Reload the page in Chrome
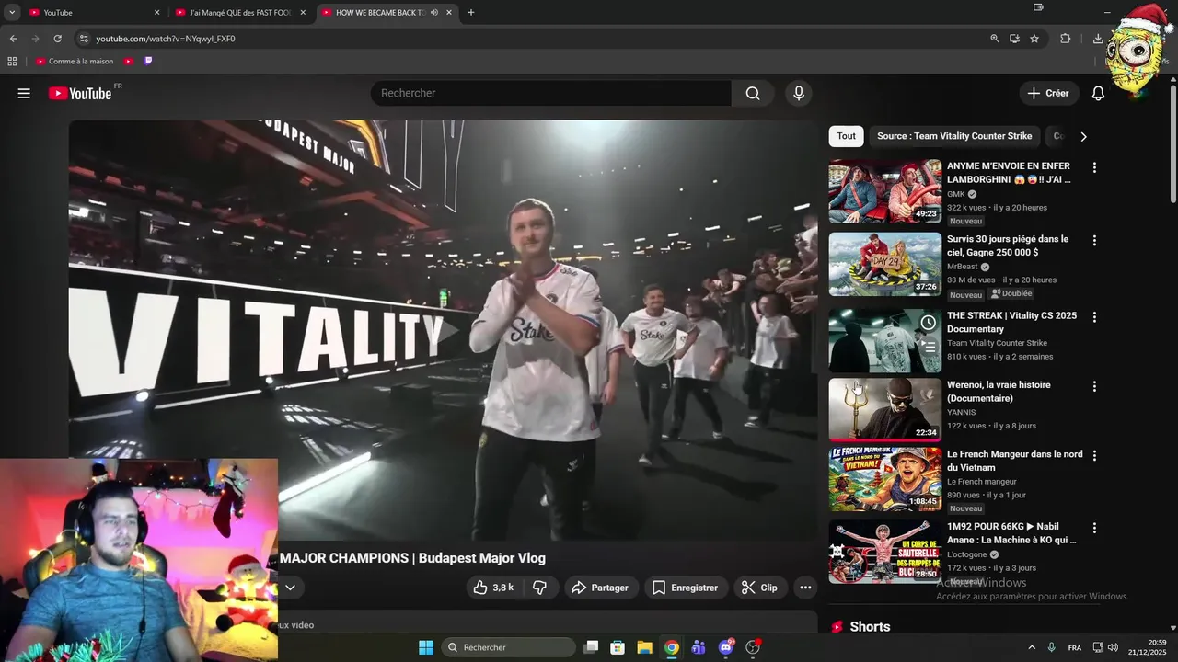This screenshot has width=1178, height=662. tap(57, 39)
